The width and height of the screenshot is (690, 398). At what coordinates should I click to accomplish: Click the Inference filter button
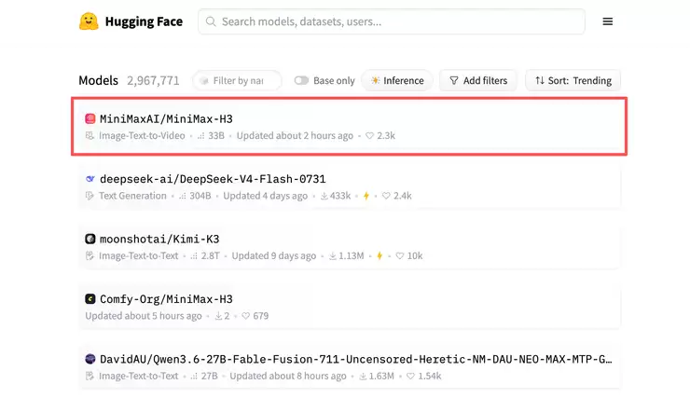click(x=397, y=80)
